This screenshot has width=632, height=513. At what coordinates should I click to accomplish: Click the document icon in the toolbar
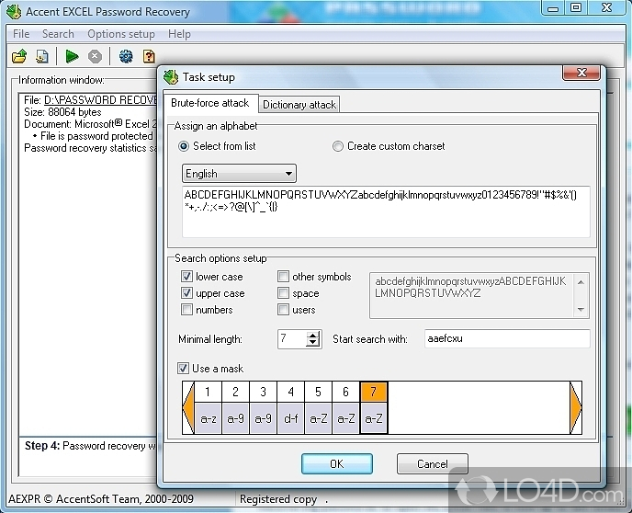pyautogui.click(x=42, y=56)
